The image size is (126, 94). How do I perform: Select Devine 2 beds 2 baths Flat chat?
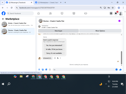tap(18, 31)
